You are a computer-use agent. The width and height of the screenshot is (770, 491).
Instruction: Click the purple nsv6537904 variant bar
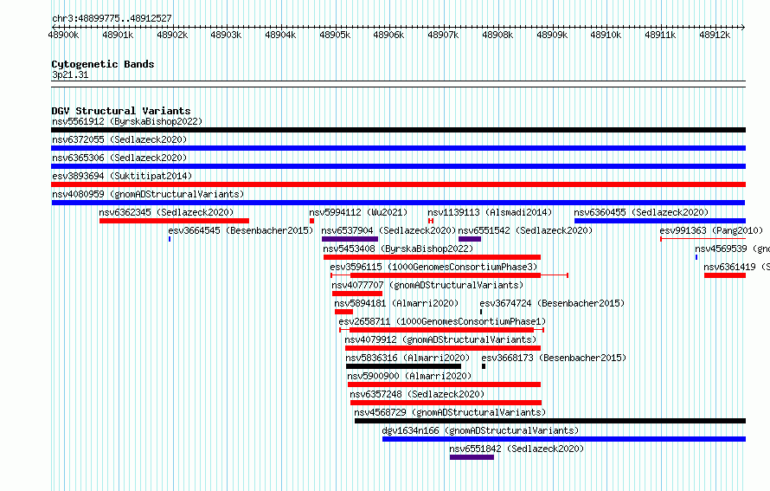(350, 239)
